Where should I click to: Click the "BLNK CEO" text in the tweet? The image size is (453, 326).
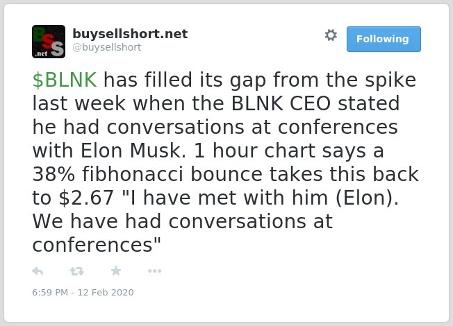281,103
